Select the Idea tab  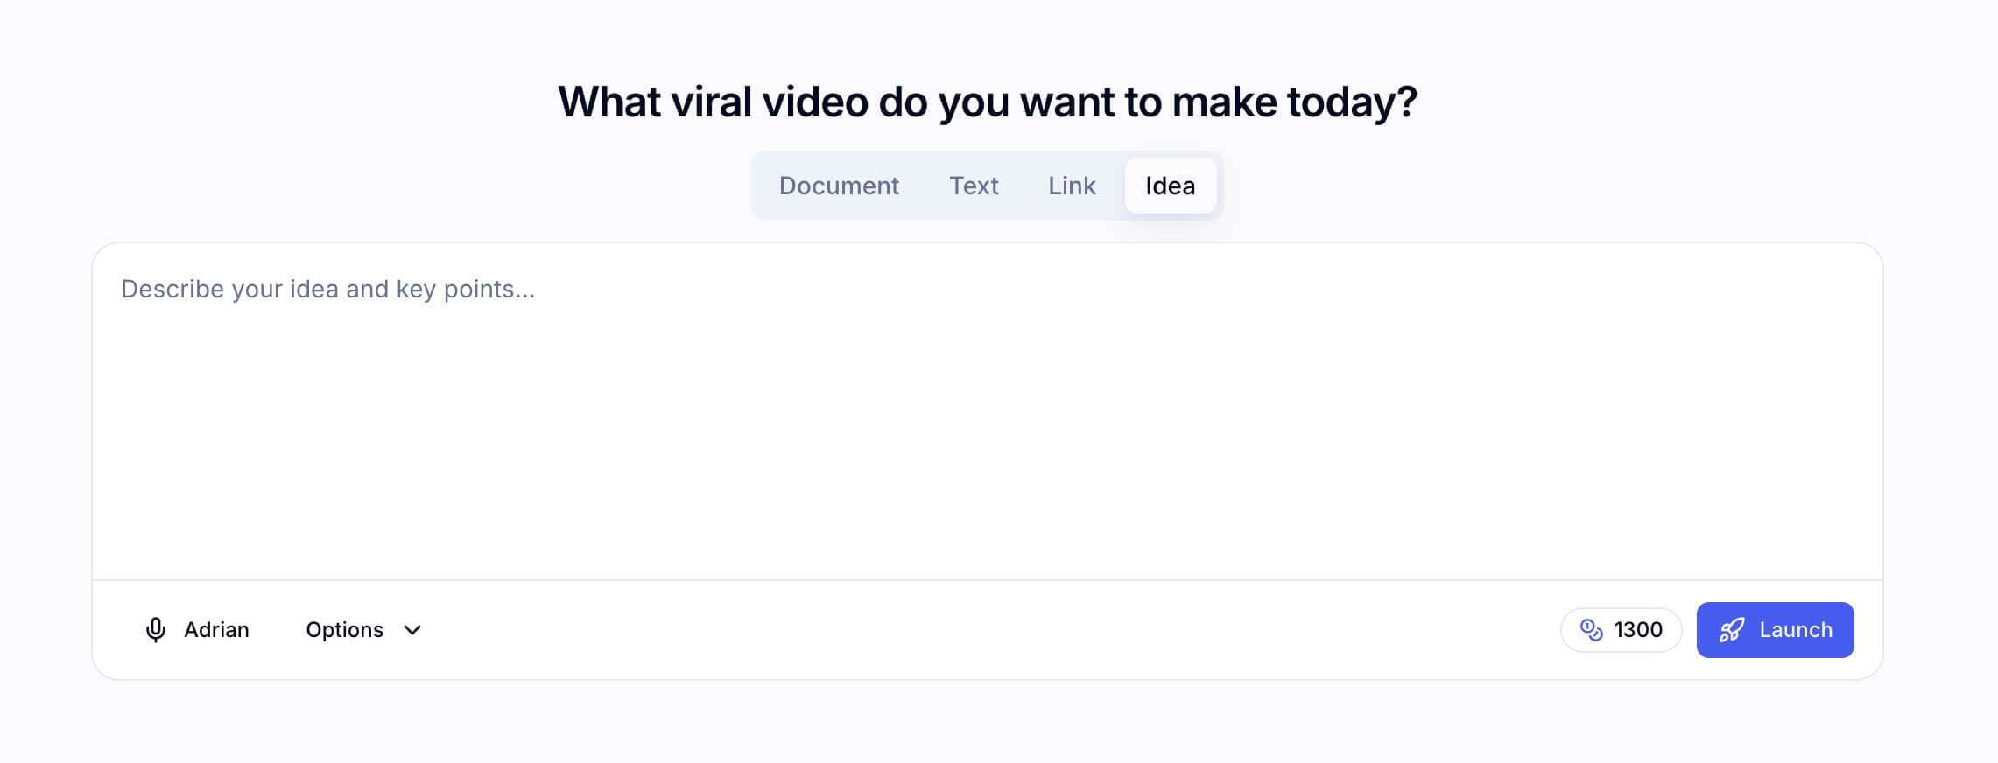(x=1170, y=185)
